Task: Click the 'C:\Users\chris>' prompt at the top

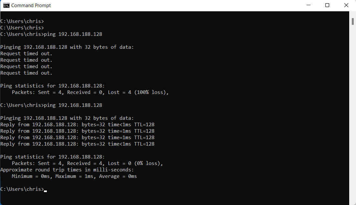Action: (22, 21)
